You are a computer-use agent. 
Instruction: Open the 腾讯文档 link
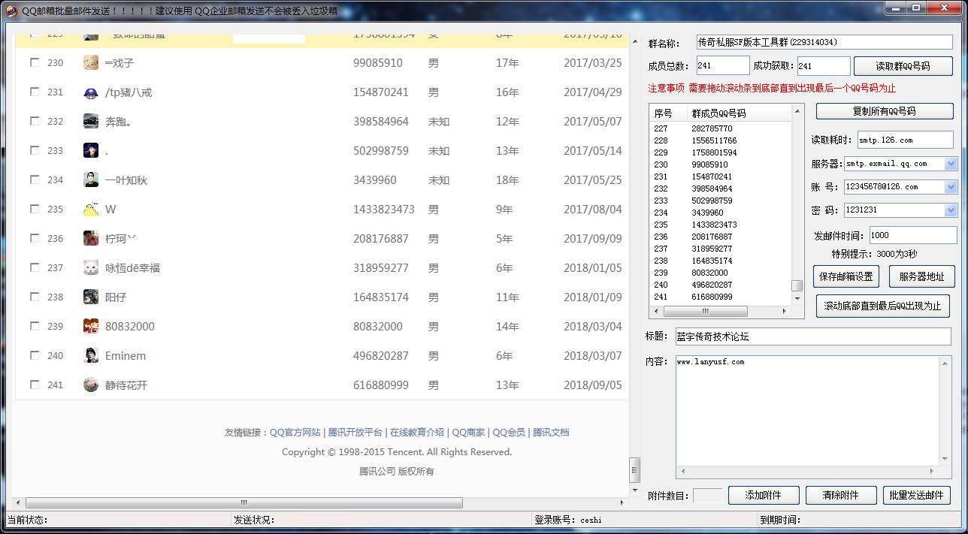tap(551, 433)
